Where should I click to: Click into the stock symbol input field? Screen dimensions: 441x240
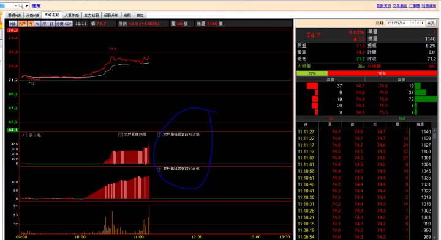[6, 5]
